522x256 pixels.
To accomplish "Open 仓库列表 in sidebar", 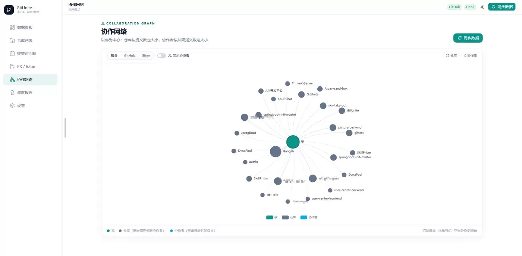I will pos(30,40).
